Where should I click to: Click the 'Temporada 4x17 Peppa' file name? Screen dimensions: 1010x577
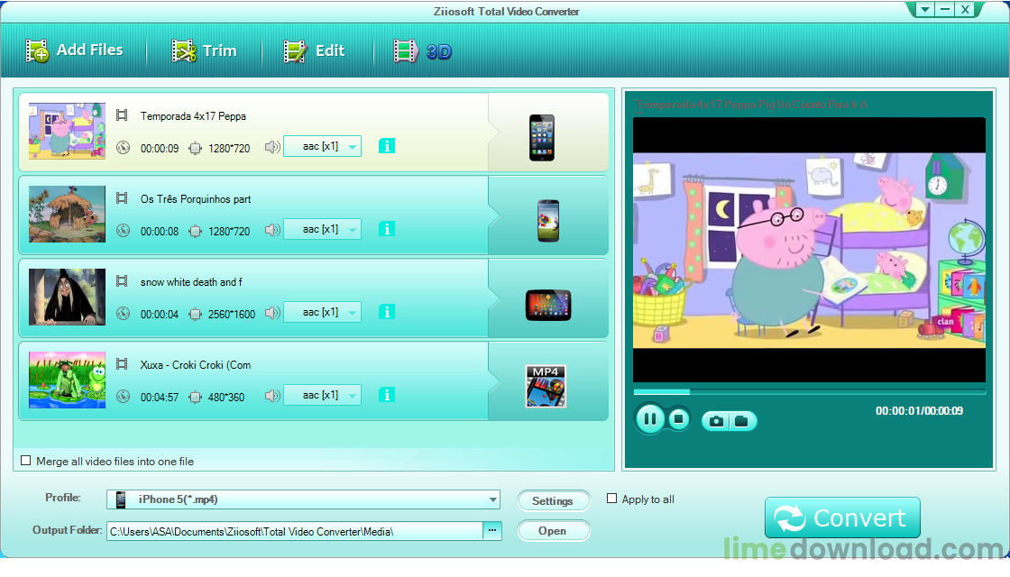coord(193,116)
